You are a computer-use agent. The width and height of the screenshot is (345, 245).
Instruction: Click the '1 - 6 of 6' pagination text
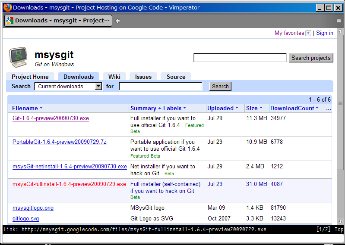point(320,99)
